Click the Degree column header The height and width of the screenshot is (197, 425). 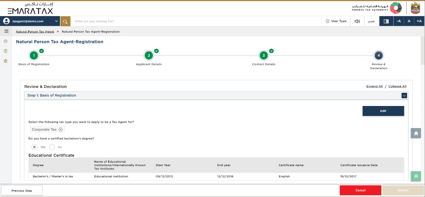tap(38, 165)
